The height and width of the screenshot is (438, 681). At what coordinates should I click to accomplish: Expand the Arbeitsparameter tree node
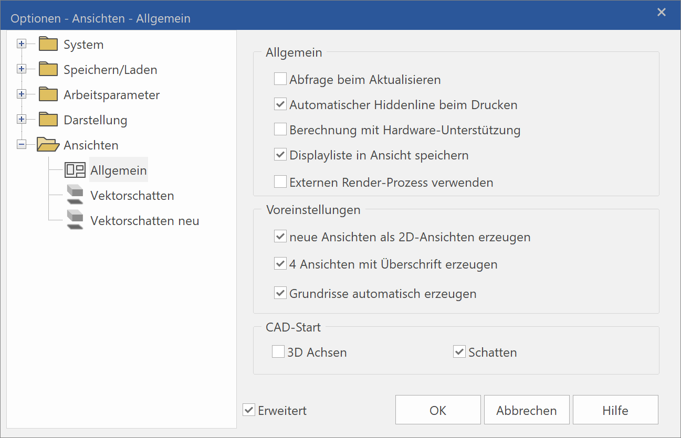pyautogui.click(x=22, y=94)
